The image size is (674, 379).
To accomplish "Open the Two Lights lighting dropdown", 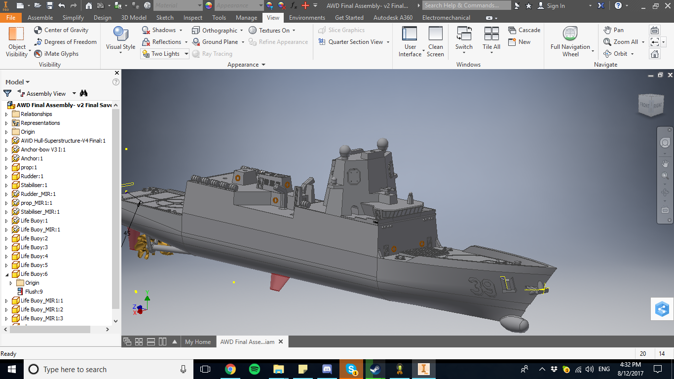I will [186, 54].
